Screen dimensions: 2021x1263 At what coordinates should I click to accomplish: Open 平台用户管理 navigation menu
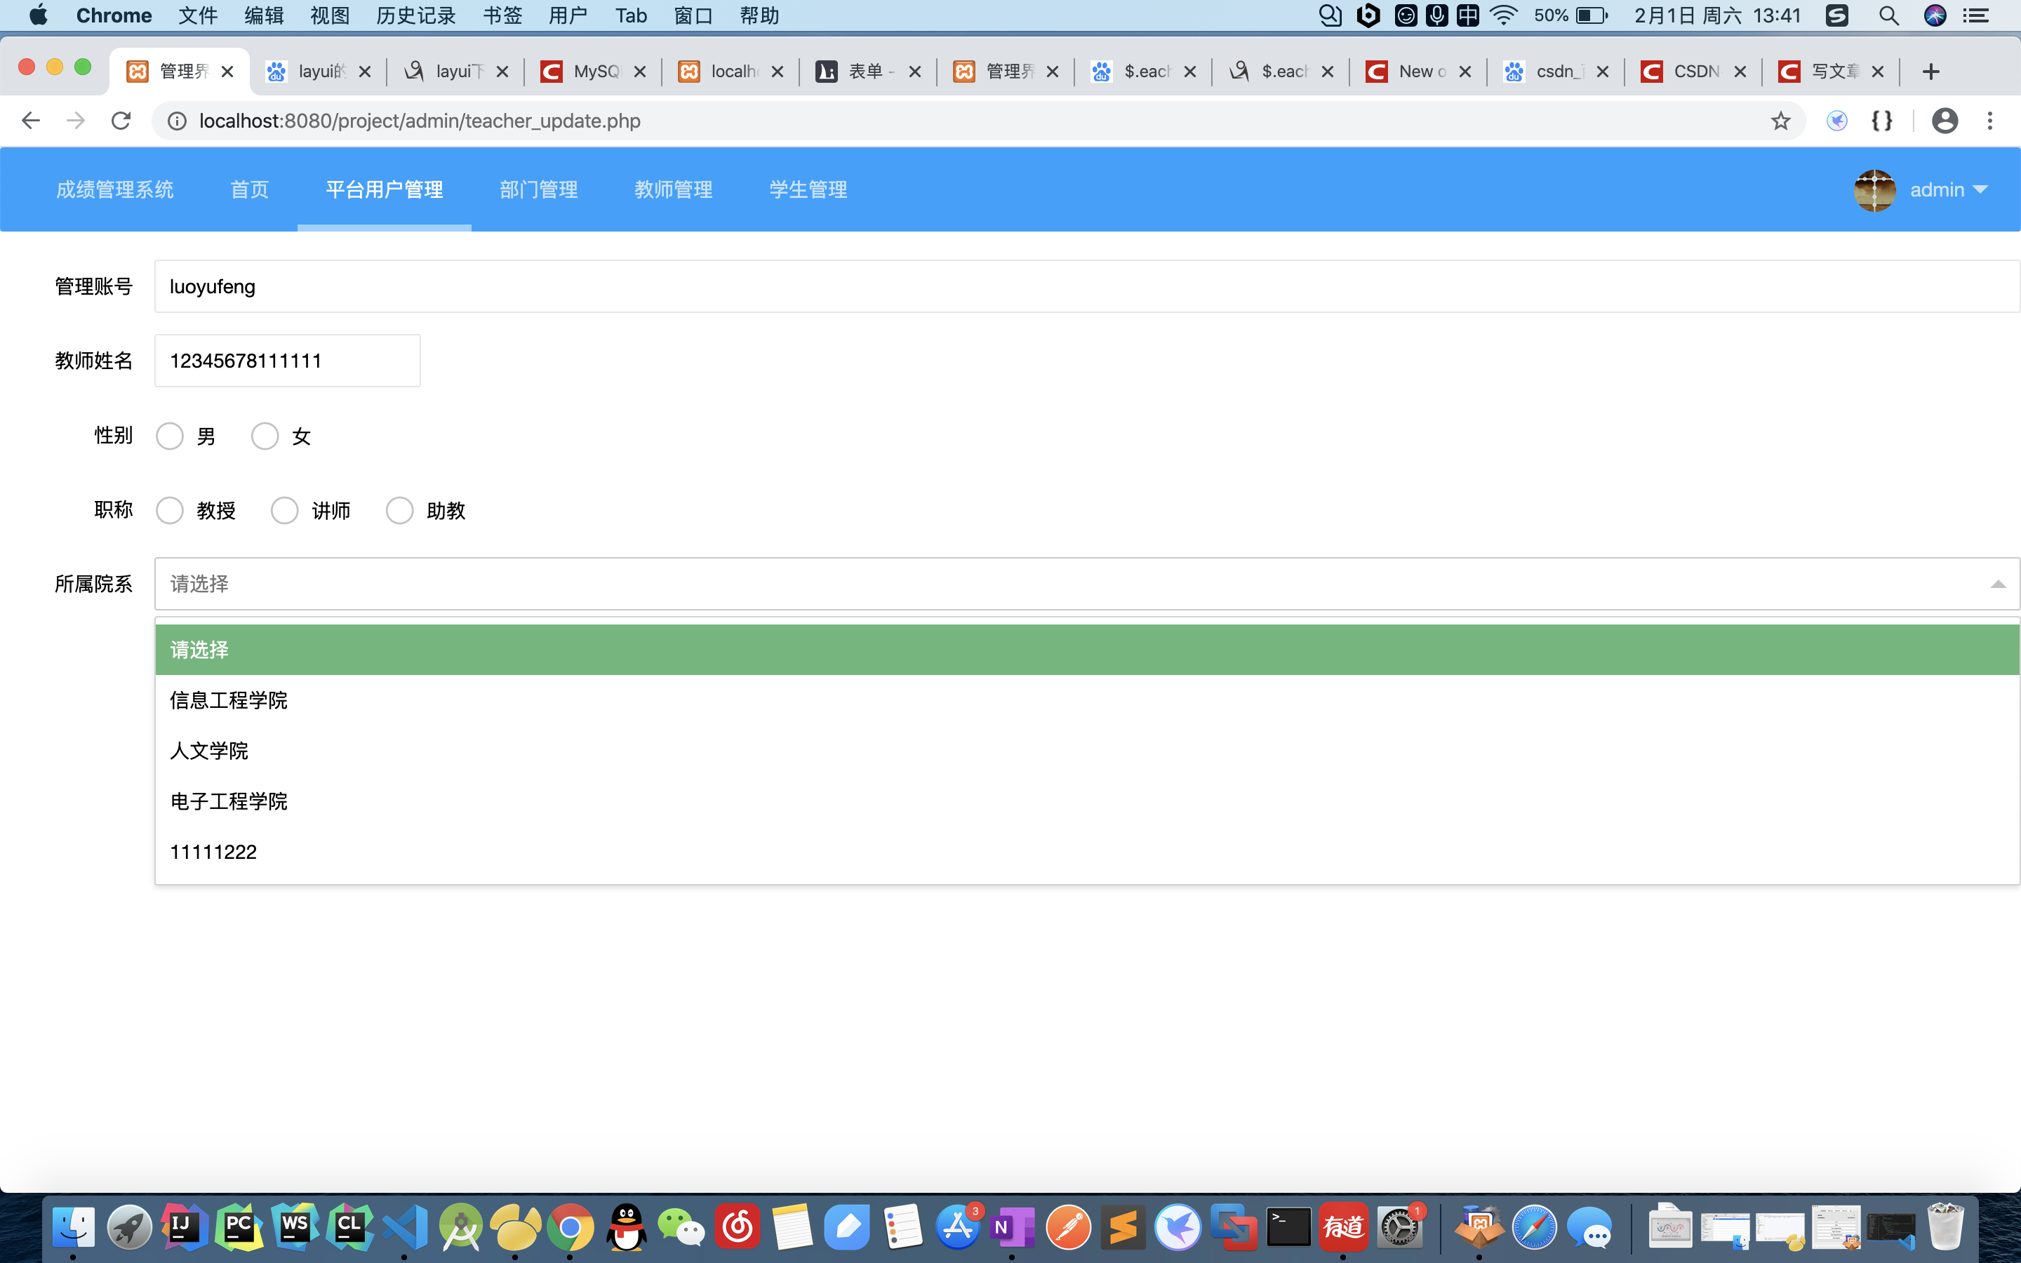[x=384, y=189]
